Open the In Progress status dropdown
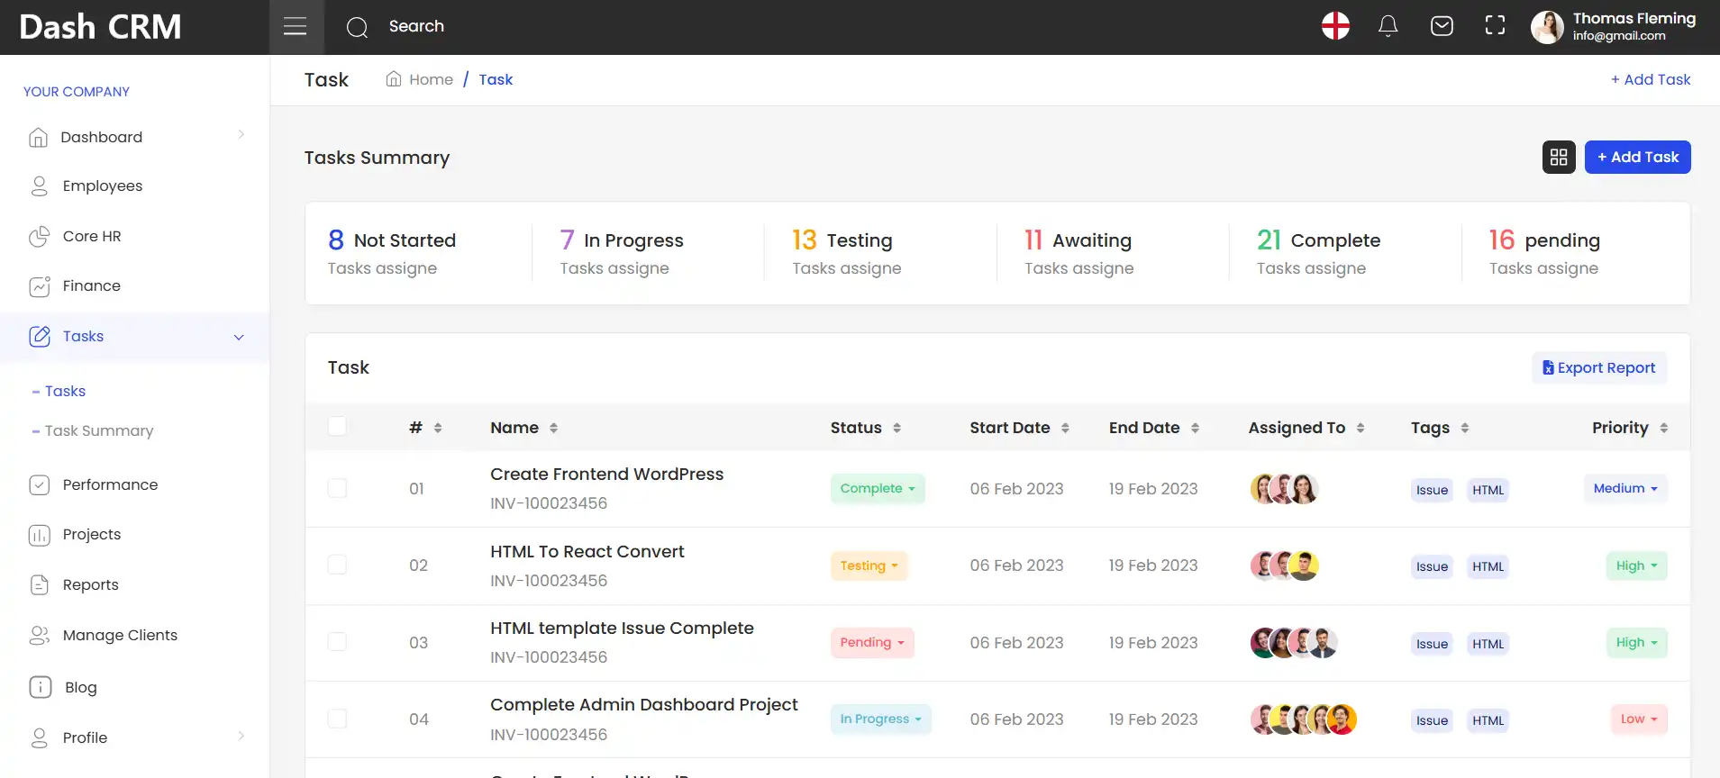Image resolution: width=1720 pixels, height=778 pixels. coord(880,719)
